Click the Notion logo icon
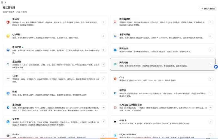Viewport: 218px width, 139px height. point(8,136)
